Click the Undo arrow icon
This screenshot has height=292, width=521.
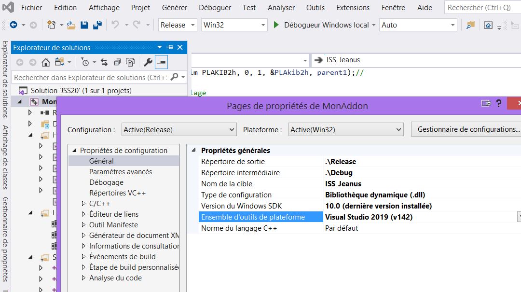(x=115, y=25)
